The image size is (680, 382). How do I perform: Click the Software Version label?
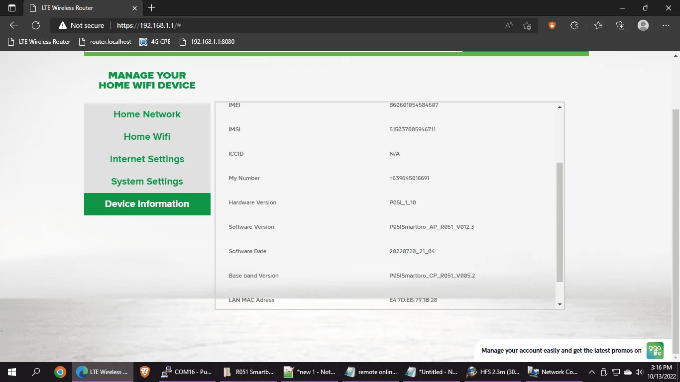(x=251, y=227)
